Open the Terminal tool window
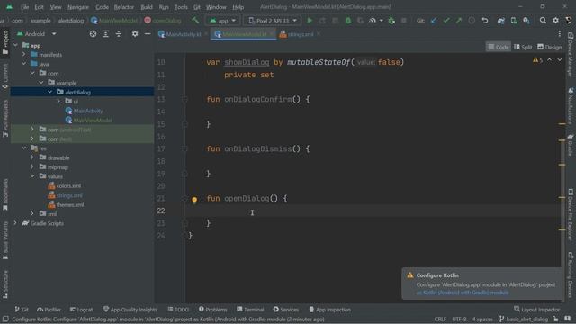The height and width of the screenshot is (324, 576). (x=250, y=310)
